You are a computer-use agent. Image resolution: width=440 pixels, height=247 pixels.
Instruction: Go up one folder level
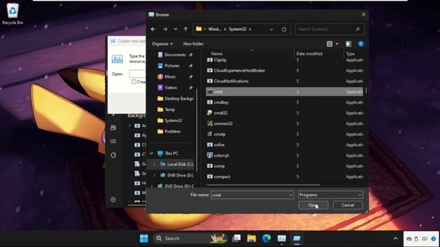coord(186,29)
